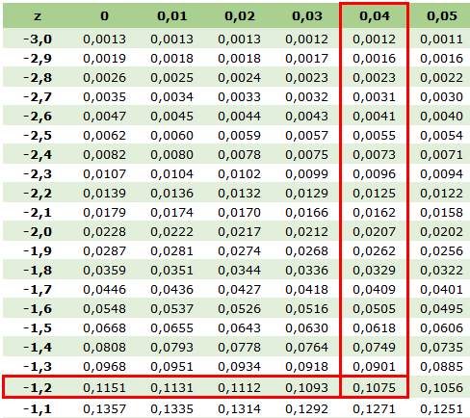
Task: Click highlighted row label '-1,2'
Action: pyautogui.click(x=38, y=388)
